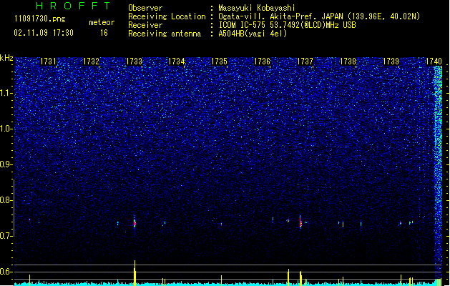The image size is (450, 286).
Task: Select the ICOM IC-575 receiver description
Action: pos(288,25)
